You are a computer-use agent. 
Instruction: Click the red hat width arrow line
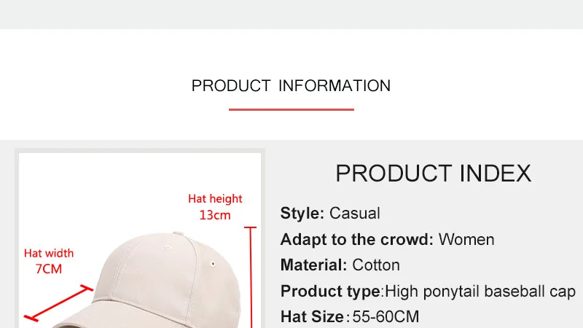[x=58, y=303]
